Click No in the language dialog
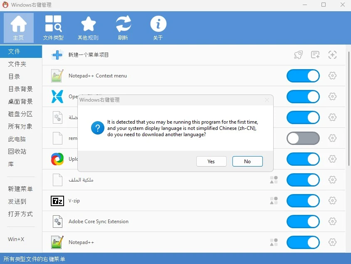This screenshot has height=264, width=351. (x=247, y=162)
